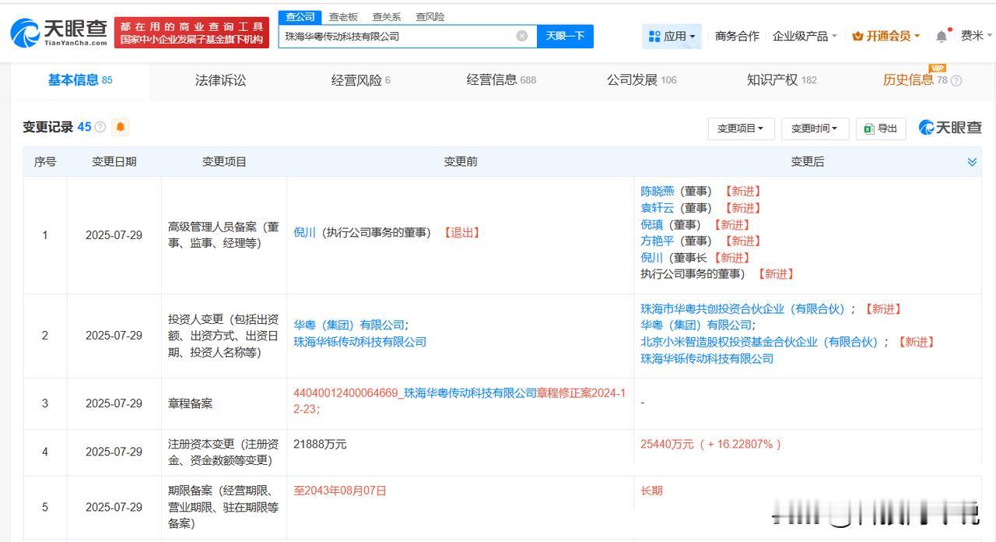The height and width of the screenshot is (542, 996).
Task: Open the notification bell in the header
Action: pos(942,36)
